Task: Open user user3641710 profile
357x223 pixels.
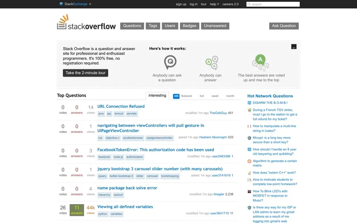Action: pos(219,213)
